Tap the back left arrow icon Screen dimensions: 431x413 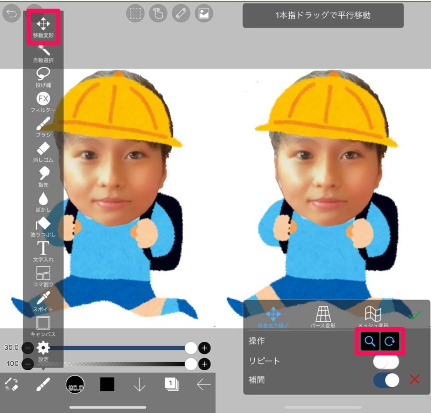(x=204, y=384)
